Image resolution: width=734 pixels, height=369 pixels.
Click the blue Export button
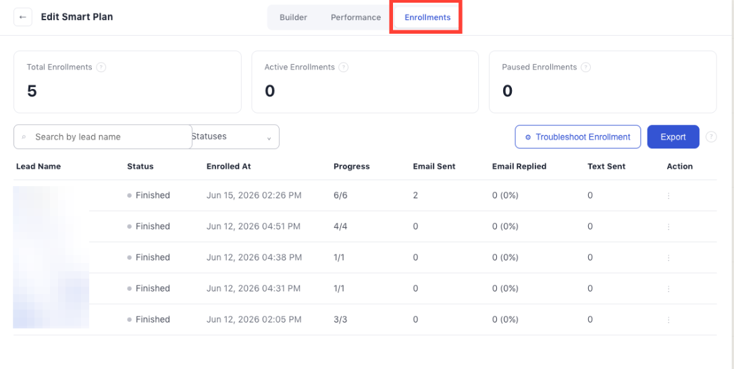[673, 137]
